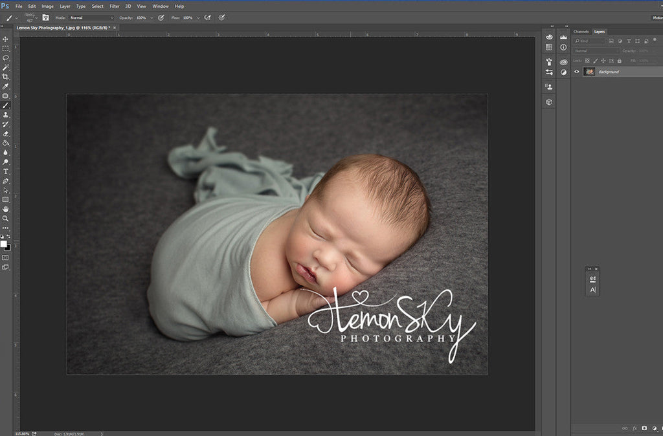Select the Horizontal Type tool
Screen dimensions: 663x436
click(6, 171)
